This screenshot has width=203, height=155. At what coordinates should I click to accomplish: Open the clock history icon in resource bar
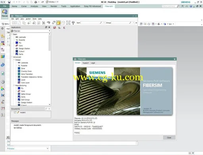[3, 82]
